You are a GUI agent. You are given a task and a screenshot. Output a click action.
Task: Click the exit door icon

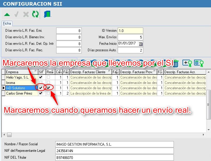click(47, 14)
